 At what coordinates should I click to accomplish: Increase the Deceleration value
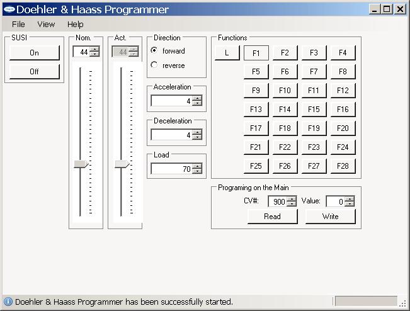(x=197, y=132)
